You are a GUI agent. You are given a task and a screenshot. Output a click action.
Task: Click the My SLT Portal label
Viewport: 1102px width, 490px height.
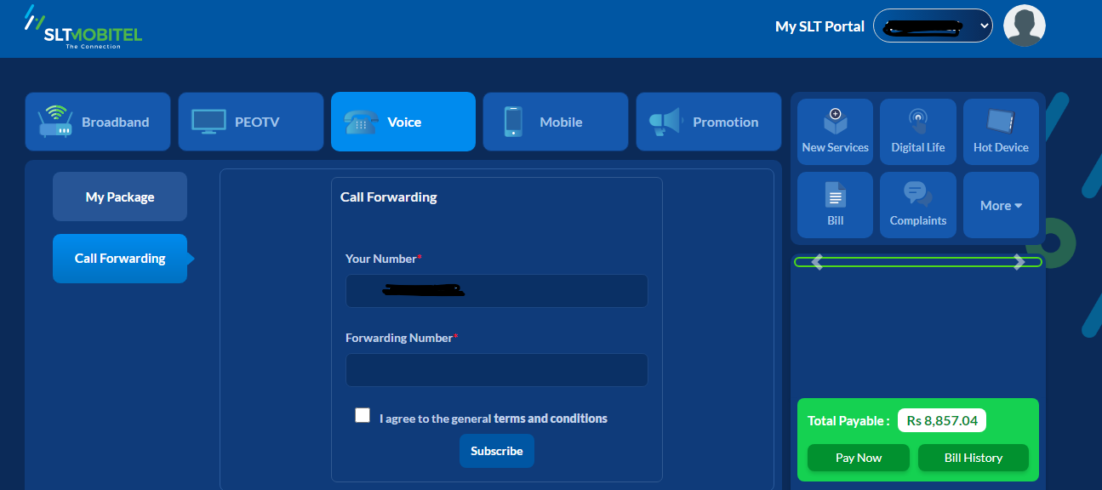point(819,26)
